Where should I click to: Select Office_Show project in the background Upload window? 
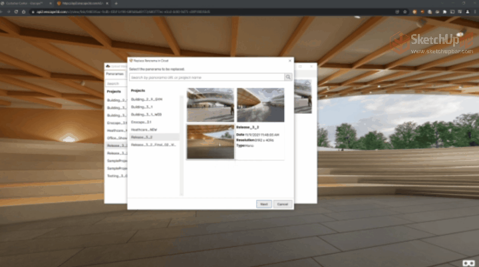[116, 138]
